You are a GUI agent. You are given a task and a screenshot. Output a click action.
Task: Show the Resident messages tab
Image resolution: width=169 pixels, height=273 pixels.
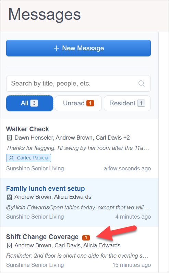tap(127, 103)
